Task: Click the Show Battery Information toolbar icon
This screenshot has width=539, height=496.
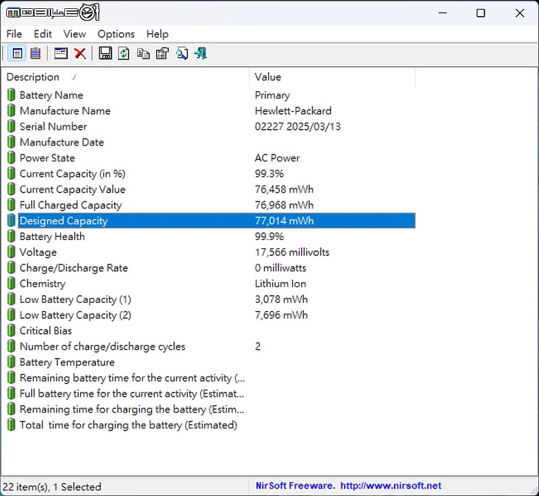Action: click(x=17, y=53)
